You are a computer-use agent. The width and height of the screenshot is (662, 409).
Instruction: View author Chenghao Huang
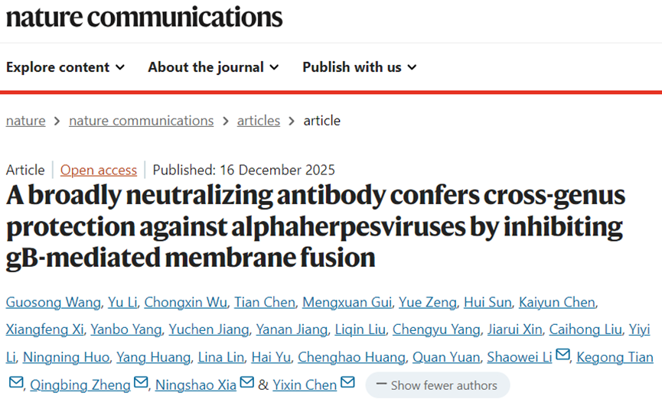tap(351, 357)
